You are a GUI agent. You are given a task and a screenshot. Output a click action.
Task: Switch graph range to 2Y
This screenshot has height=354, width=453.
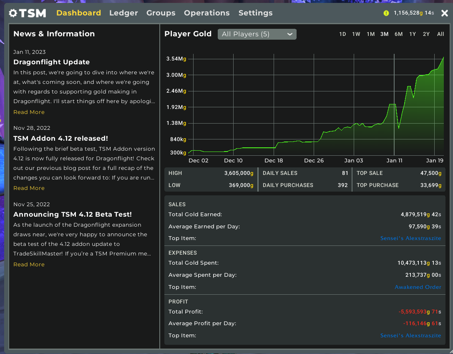pos(426,34)
